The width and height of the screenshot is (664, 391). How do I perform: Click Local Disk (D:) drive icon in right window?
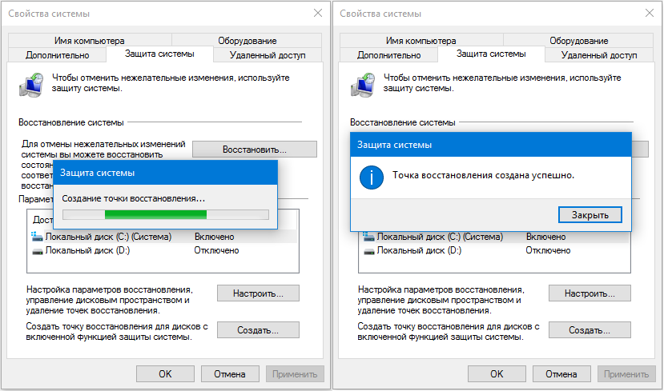368,251
